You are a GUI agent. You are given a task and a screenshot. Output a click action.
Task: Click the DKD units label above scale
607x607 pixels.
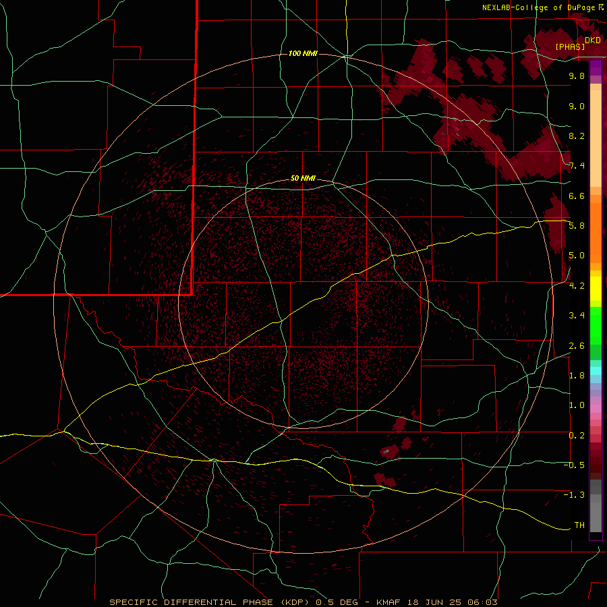pyautogui.click(x=593, y=40)
